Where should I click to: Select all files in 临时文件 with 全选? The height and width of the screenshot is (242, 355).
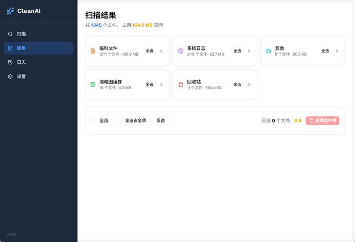pos(149,51)
